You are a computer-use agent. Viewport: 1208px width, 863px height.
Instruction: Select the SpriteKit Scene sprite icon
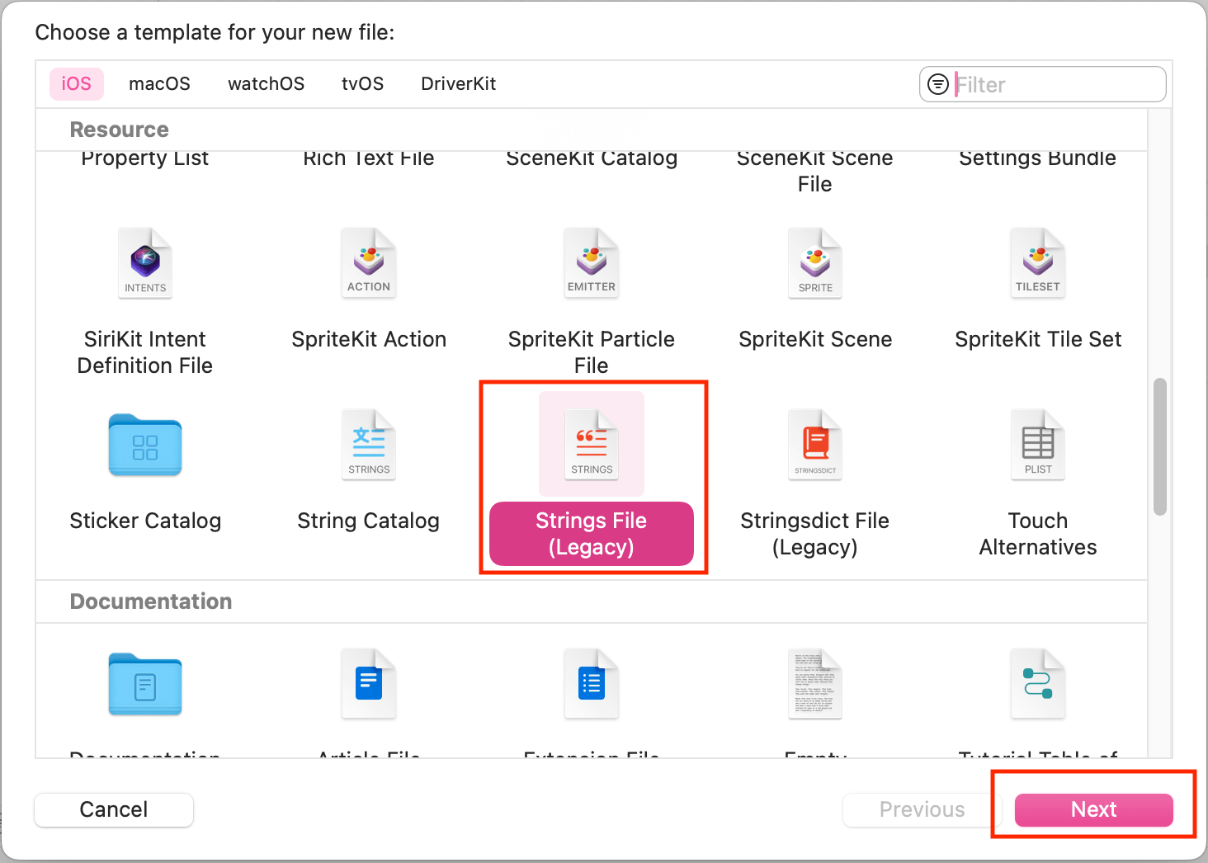[x=815, y=262]
